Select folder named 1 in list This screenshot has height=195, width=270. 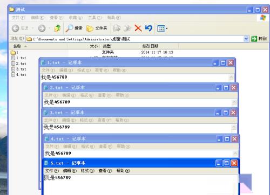pos(15,52)
